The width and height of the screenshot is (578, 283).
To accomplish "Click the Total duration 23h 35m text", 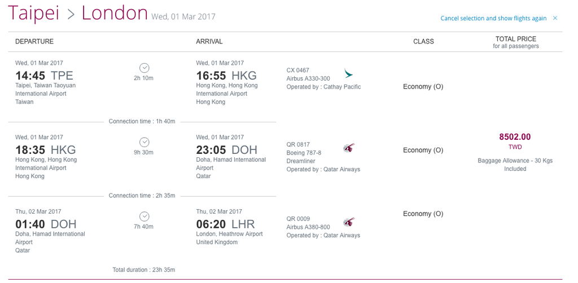I will pos(144,269).
